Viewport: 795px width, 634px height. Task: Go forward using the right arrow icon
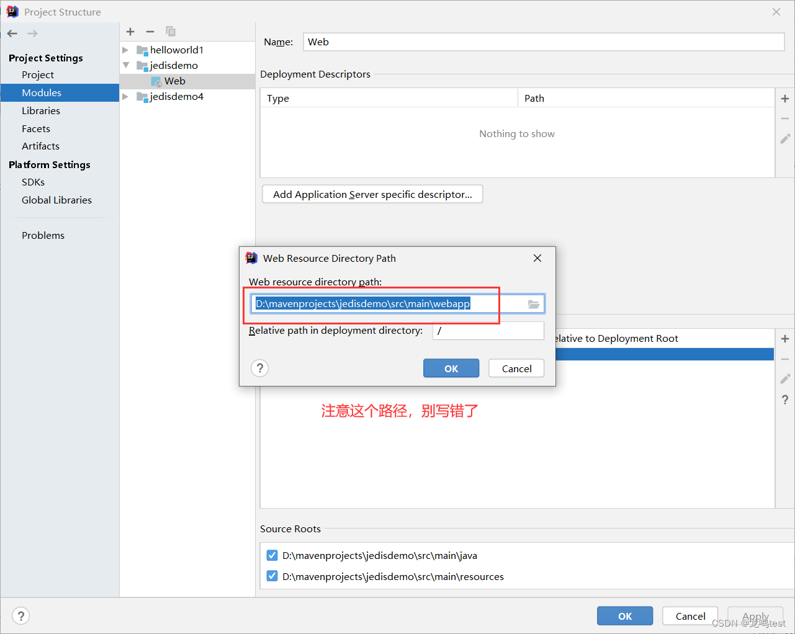click(32, 33)
